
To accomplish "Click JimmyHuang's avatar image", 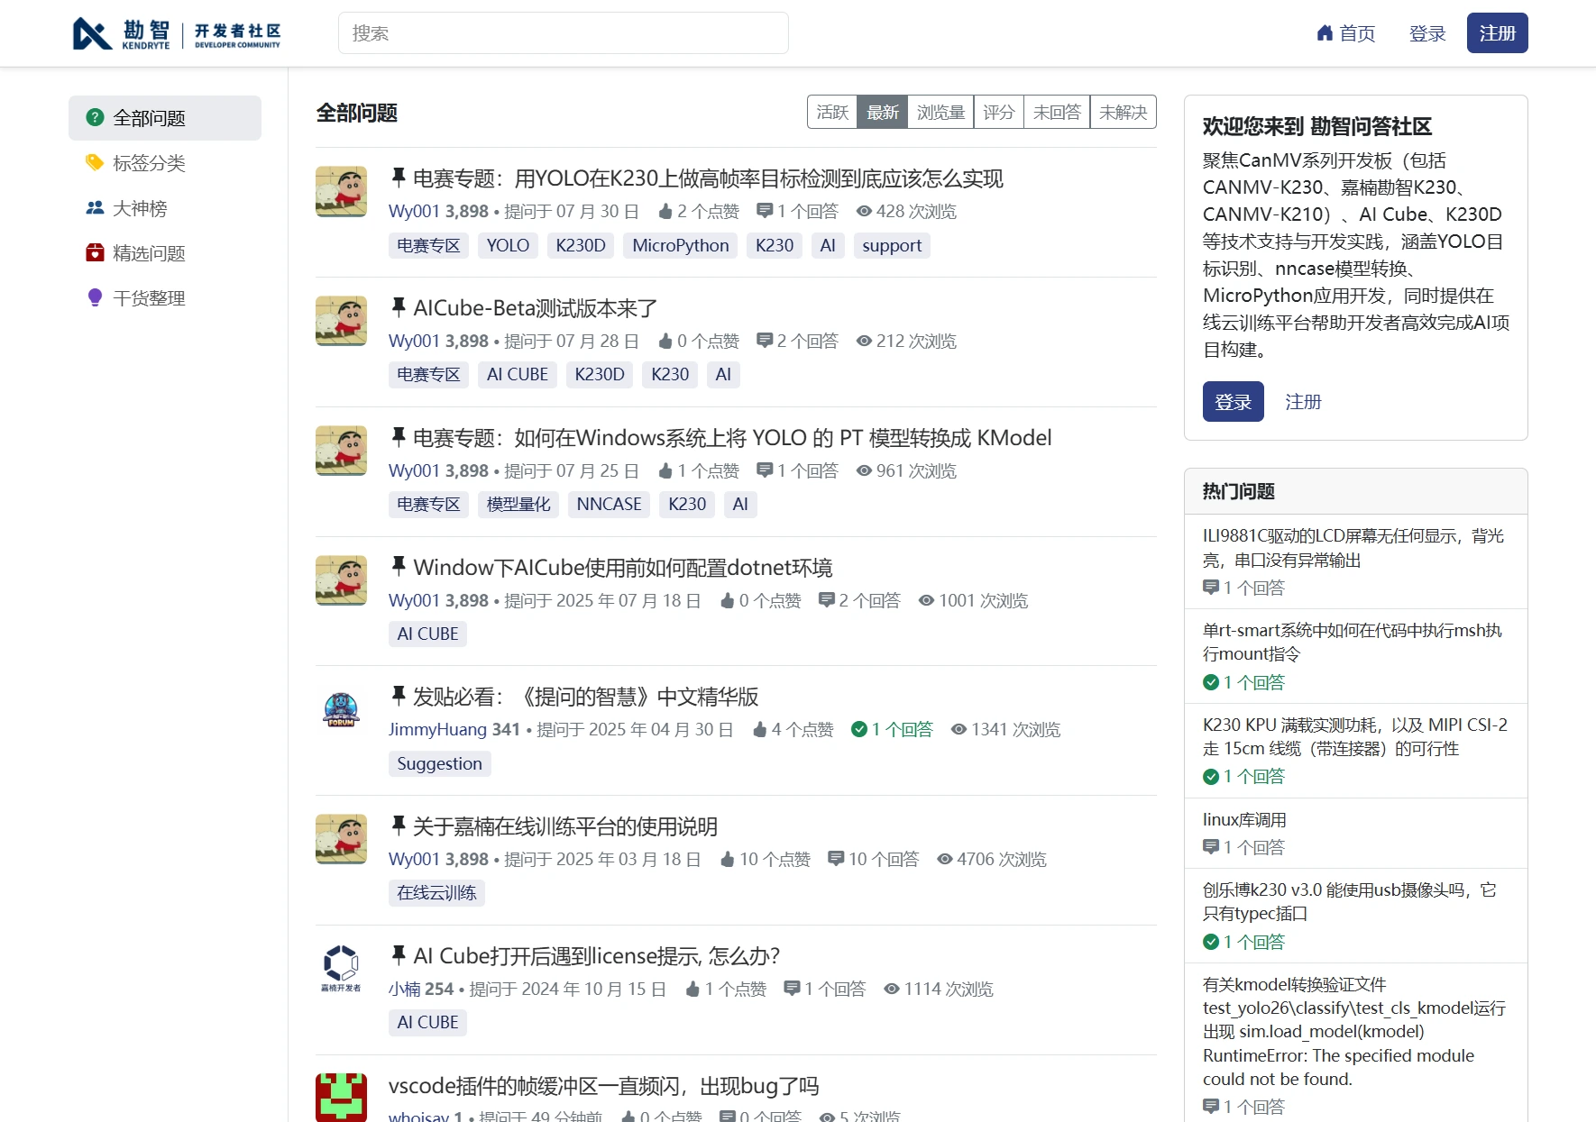I will (341, 709).
